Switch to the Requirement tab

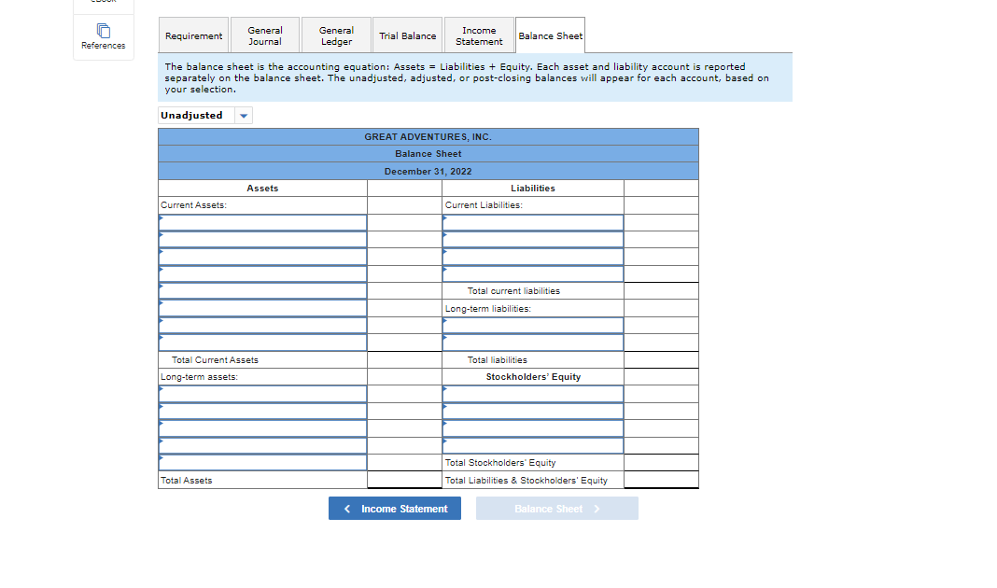tap(193, 35)
